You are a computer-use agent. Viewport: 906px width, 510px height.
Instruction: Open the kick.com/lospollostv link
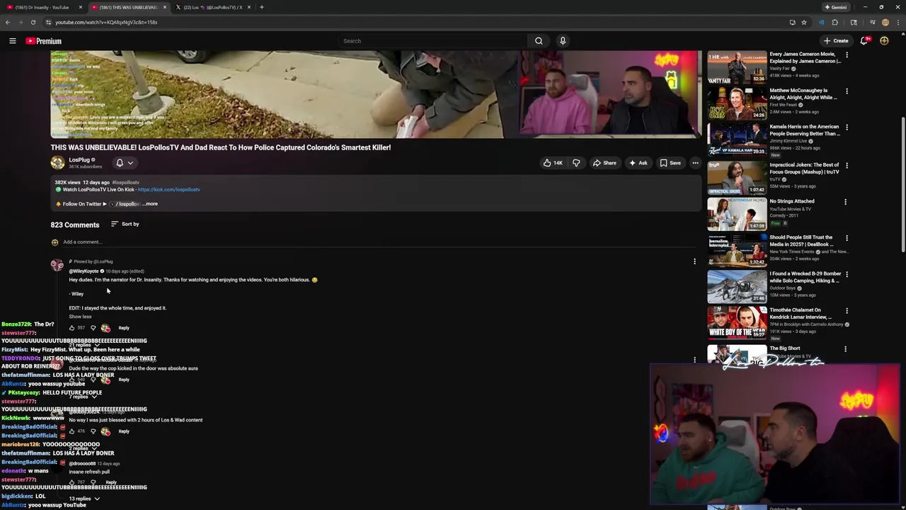168,190
